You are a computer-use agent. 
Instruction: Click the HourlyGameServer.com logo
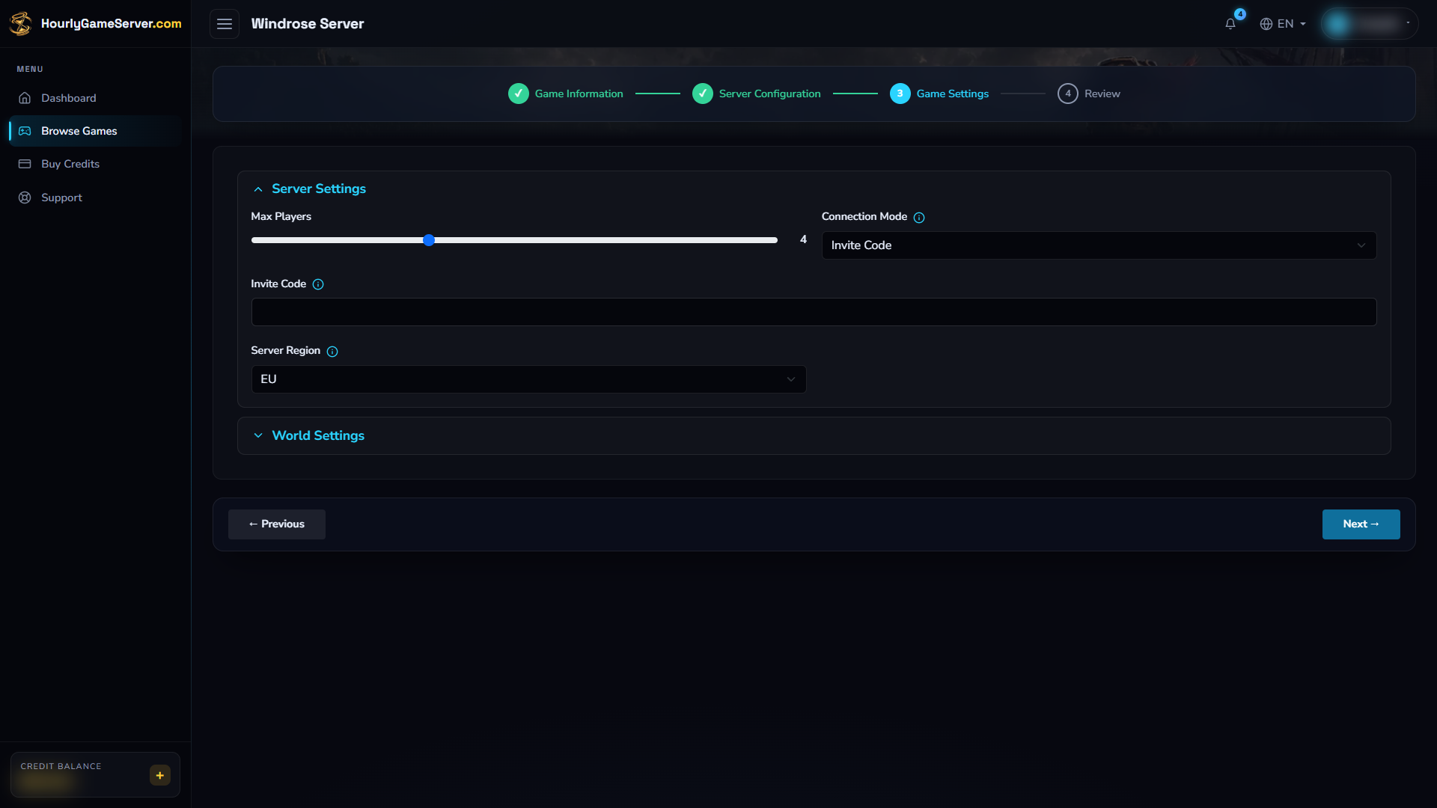[95, 23]
